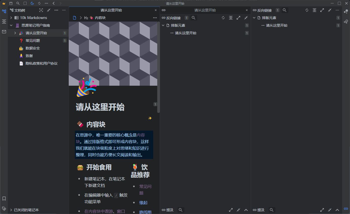350x214 pixels.
Task: Close the backlinks 请从这里开始 tab
Action: click(247, 10)
